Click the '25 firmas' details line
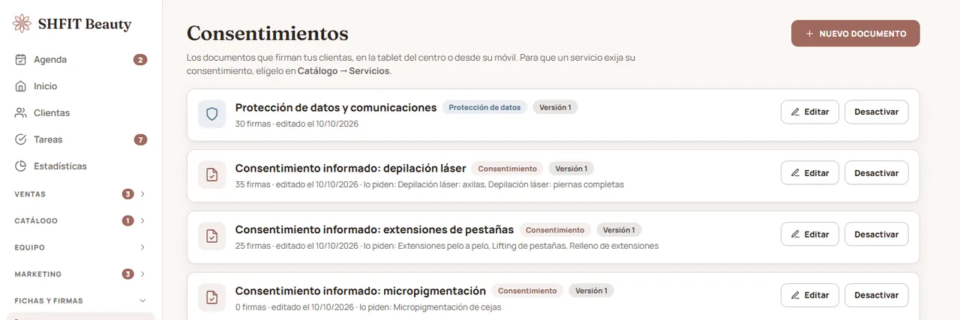Image resolution: width=960 pixels, height=320 pixels. tap(447, 246)
